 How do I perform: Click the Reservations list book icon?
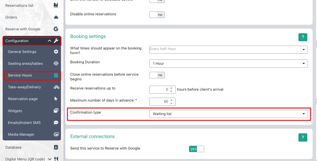(56, 5)
